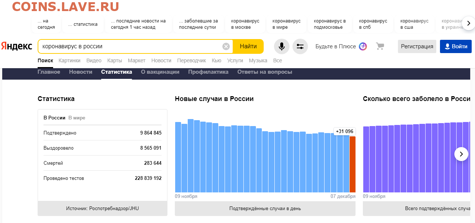Advance the statistics carousel with arrow

tap(461, 154)
